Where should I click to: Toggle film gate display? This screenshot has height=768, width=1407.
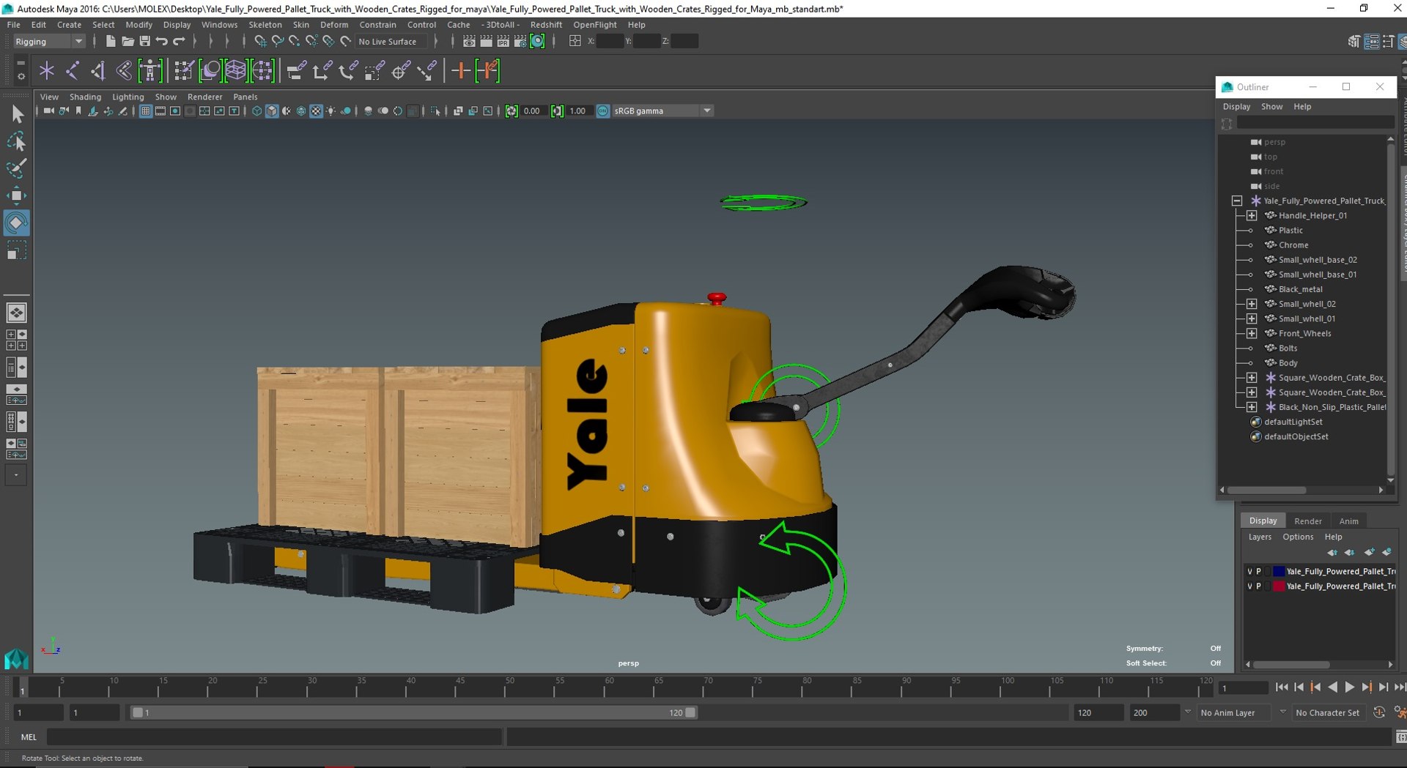tap(160, 111)
